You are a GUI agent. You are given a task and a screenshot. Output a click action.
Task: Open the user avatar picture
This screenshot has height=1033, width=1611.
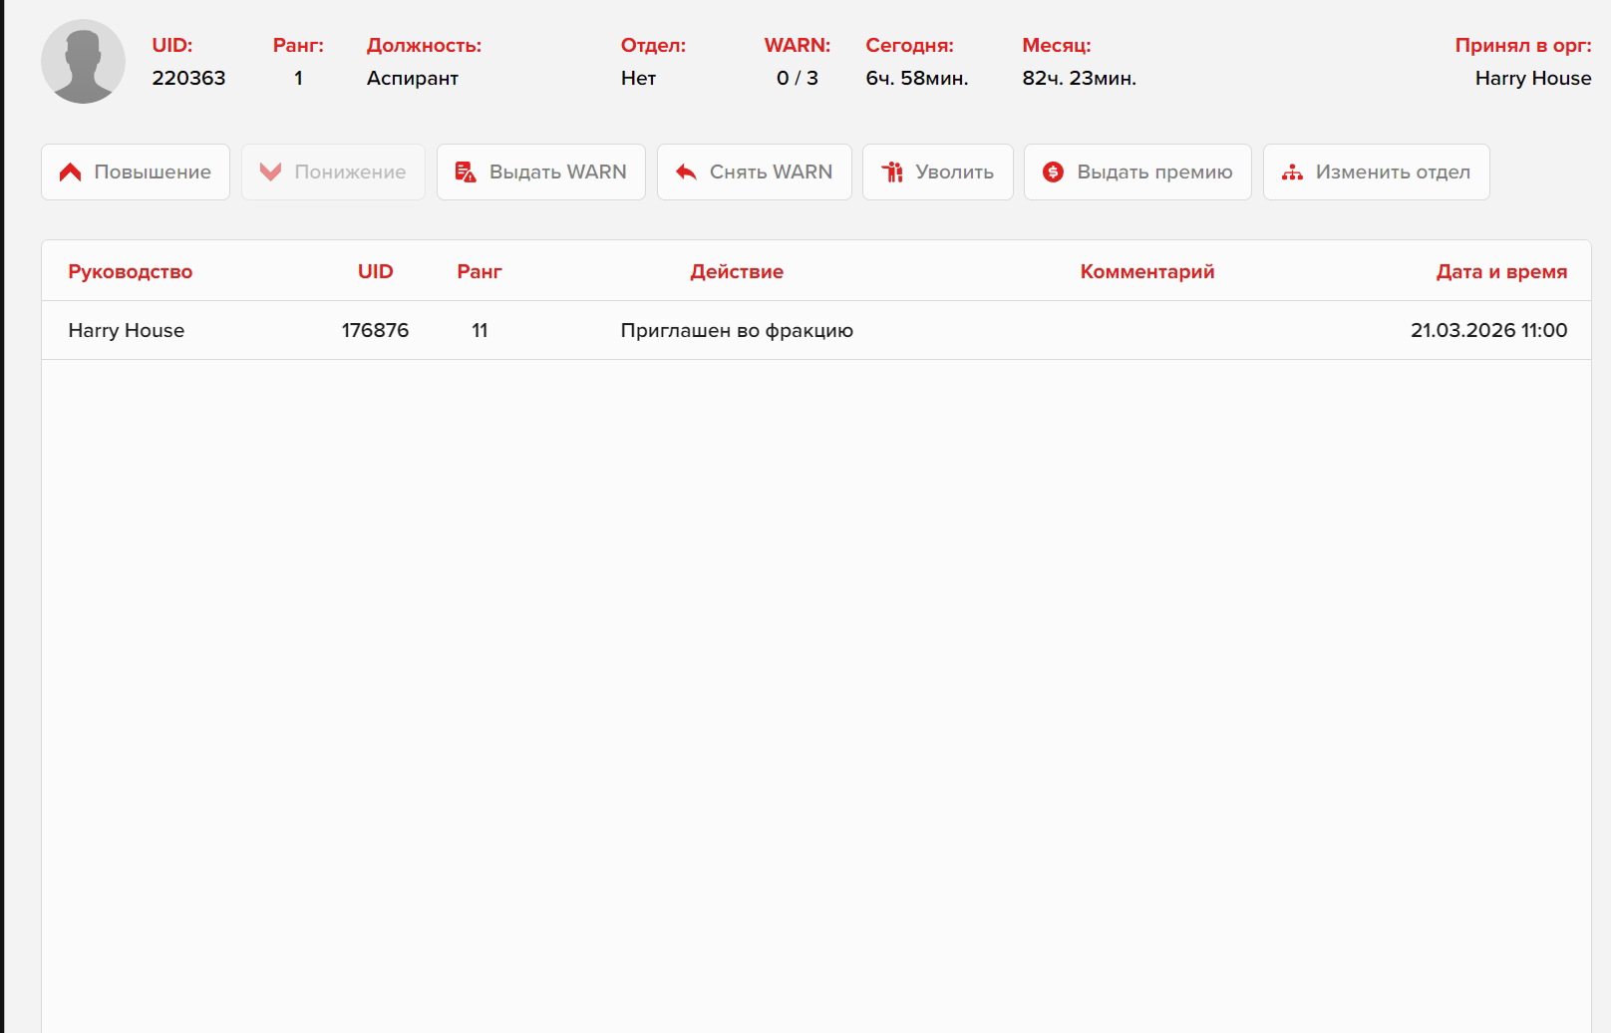pos(83,61)
